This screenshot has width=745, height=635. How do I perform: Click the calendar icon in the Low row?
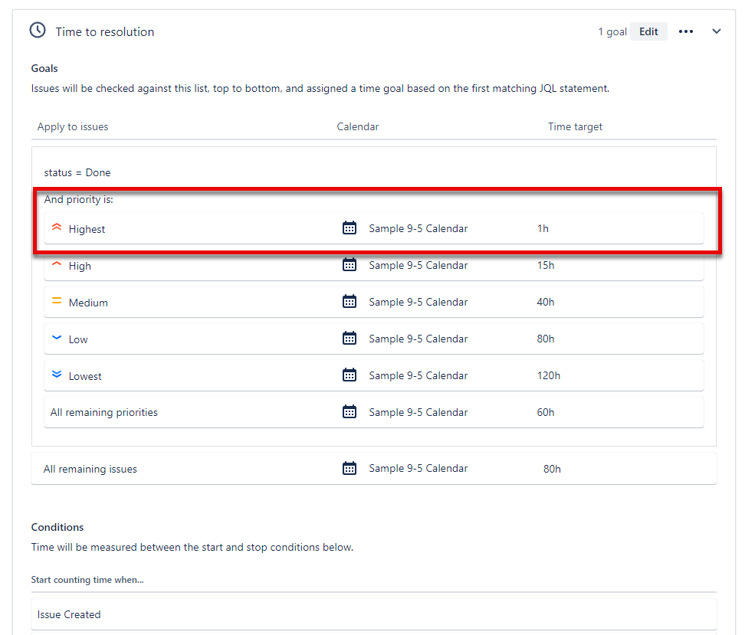[350, 338]
